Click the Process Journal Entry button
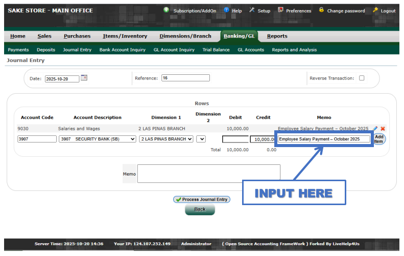Viewport: 404px width, 256px height. tap(201, 200)
